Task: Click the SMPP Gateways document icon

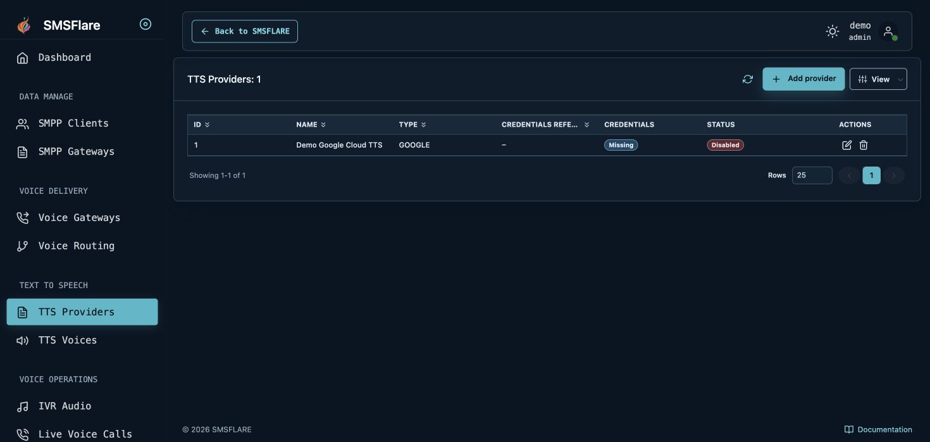Action: tap(23, 152)
